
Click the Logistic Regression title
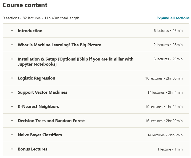point(36,78)
